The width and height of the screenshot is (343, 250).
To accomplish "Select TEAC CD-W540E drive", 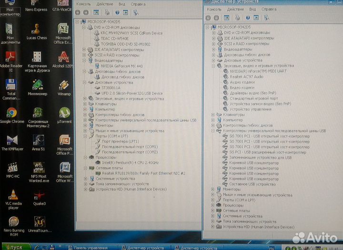I will (115, 38).
